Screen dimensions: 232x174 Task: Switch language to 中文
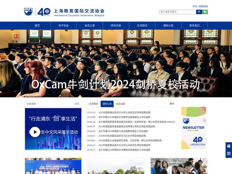(x=195, y=6)
